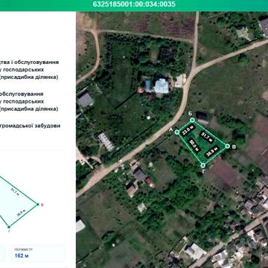Select vertex В point in left-panel diagram
268x268 pixels.
pos(38,204)
